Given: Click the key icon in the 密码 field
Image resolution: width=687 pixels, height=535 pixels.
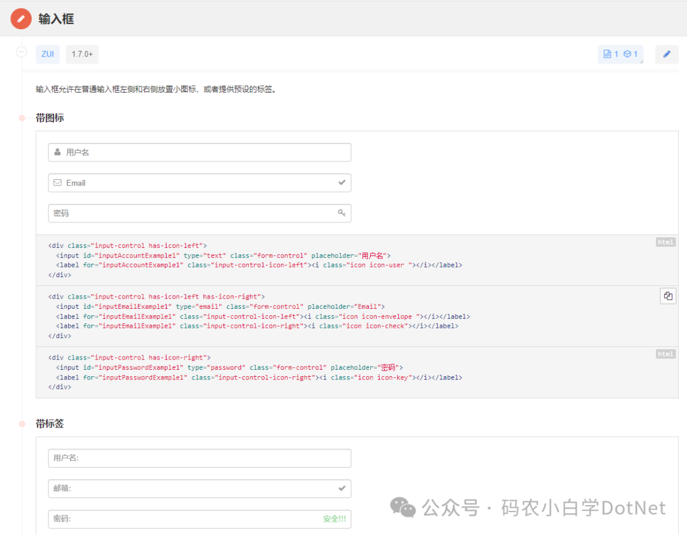Looking at the screenshot, I should click(342, 213).
